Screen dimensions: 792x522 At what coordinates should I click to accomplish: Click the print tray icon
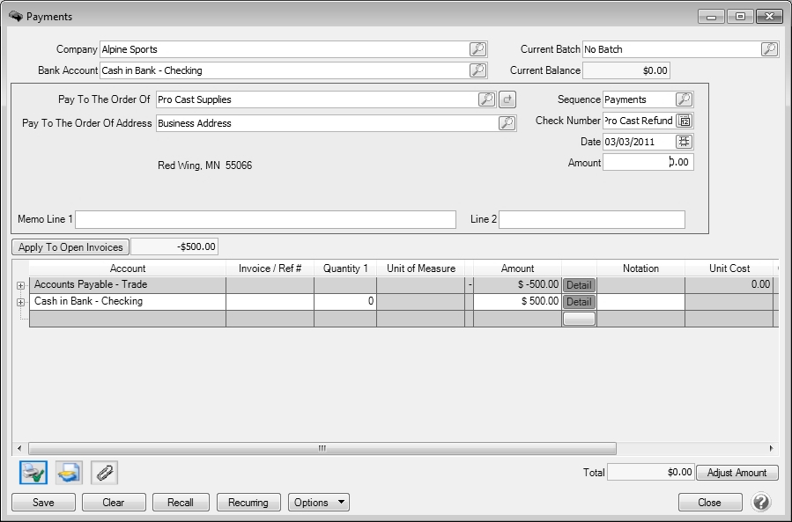[x=69, y=473]
